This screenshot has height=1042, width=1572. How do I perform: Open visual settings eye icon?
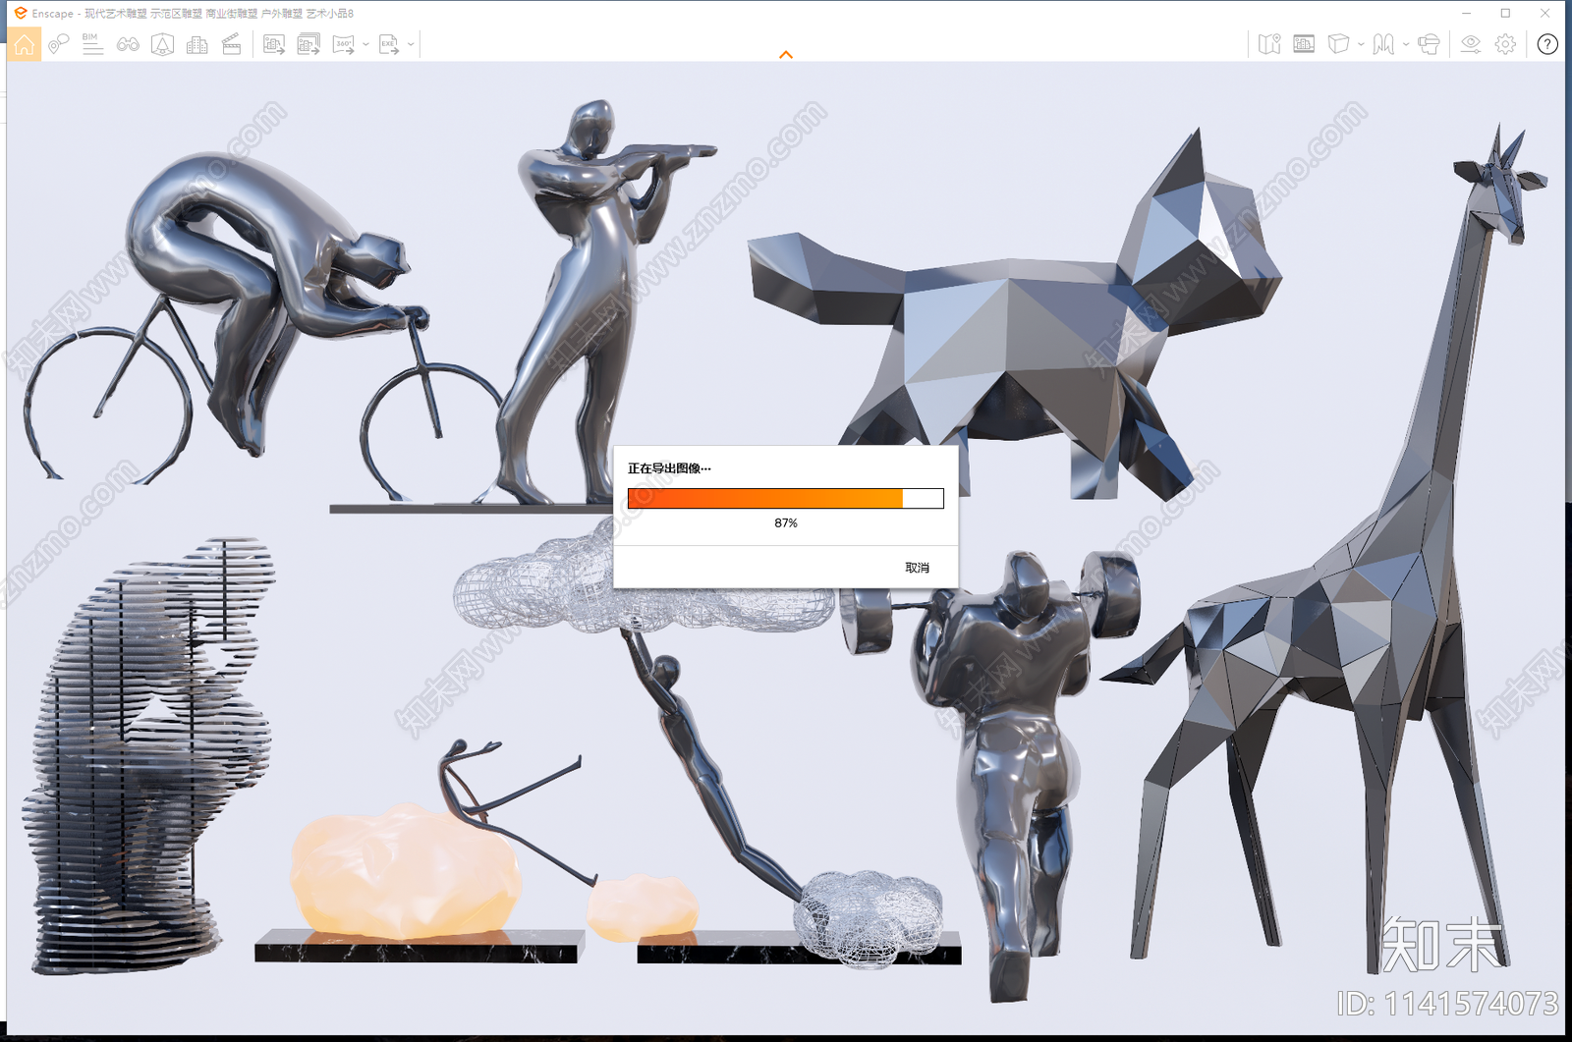click(x=1471, y=44)
